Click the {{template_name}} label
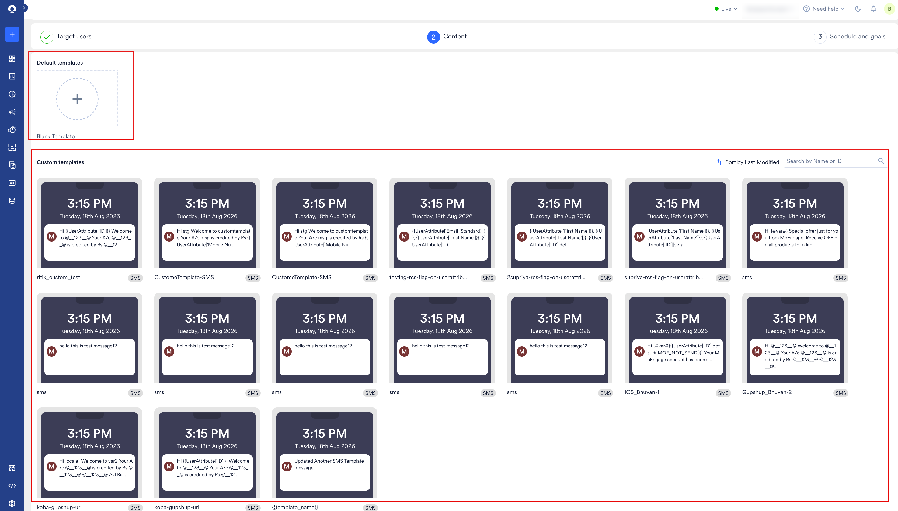Screen dimensions: 898x511 (295, 507)
